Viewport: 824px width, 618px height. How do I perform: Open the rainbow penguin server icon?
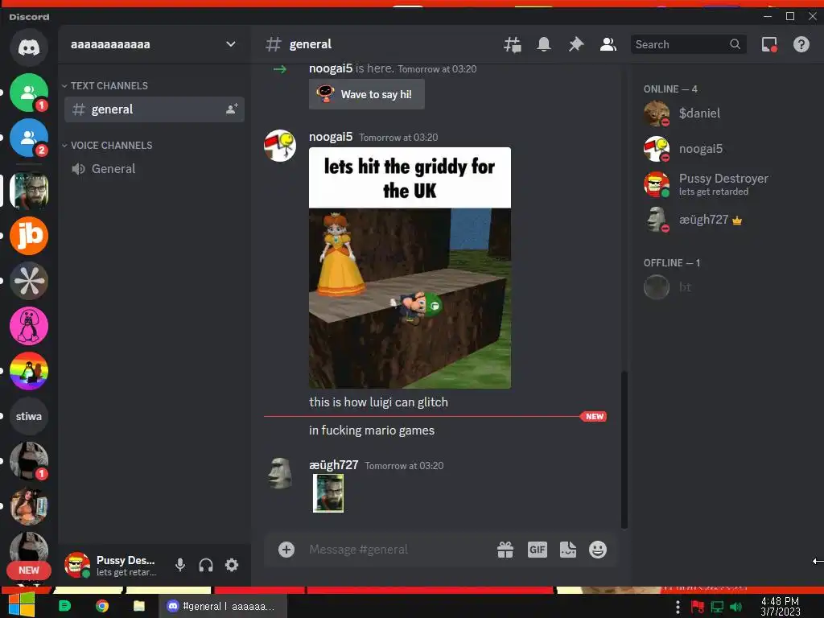coord(29,371)
